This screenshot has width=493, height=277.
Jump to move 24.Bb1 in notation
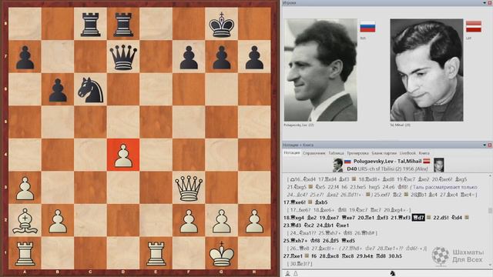click(x=325, y=225)
